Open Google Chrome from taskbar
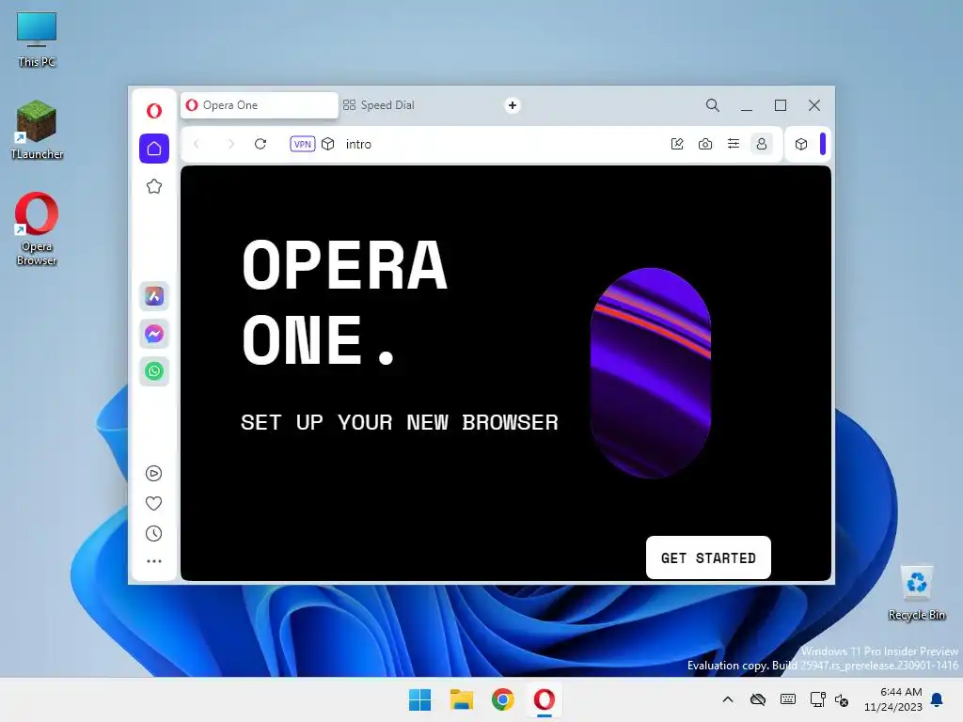The height and width of the screenshot is (722, 963). [502, 699]
